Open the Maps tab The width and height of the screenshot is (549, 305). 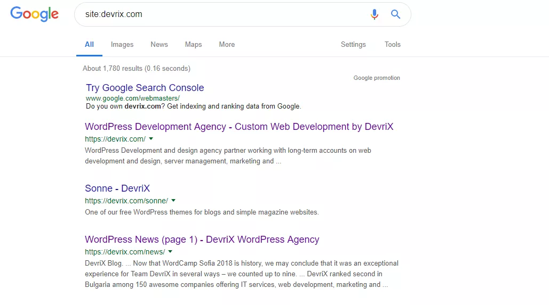193,44
